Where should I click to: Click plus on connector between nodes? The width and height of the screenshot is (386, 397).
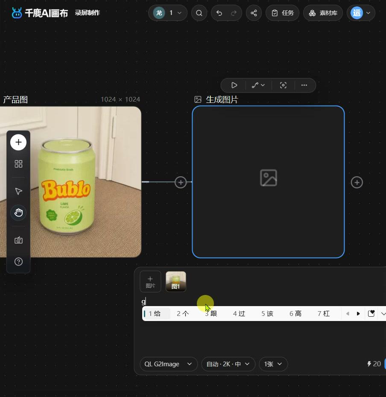[181, 182]
